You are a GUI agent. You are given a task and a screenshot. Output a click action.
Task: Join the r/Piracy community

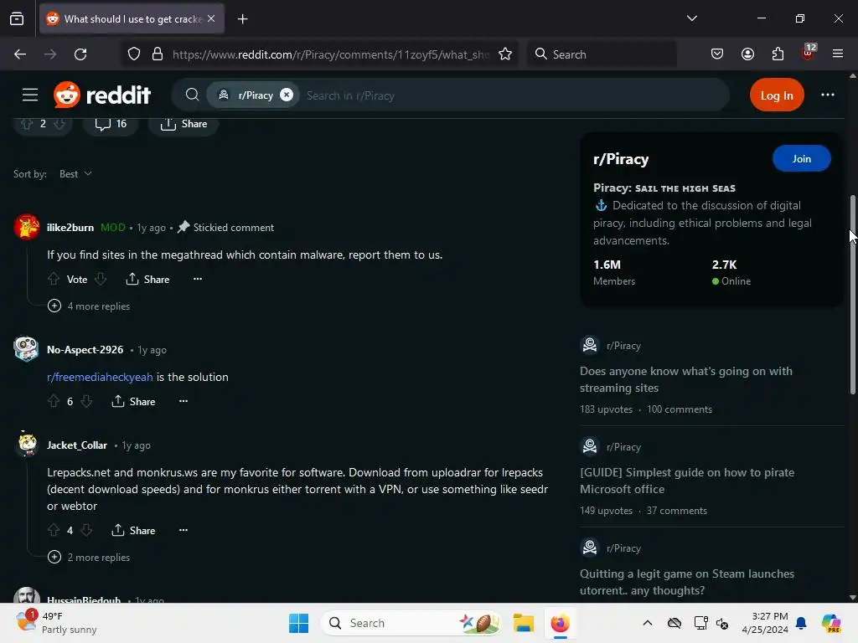801,158
